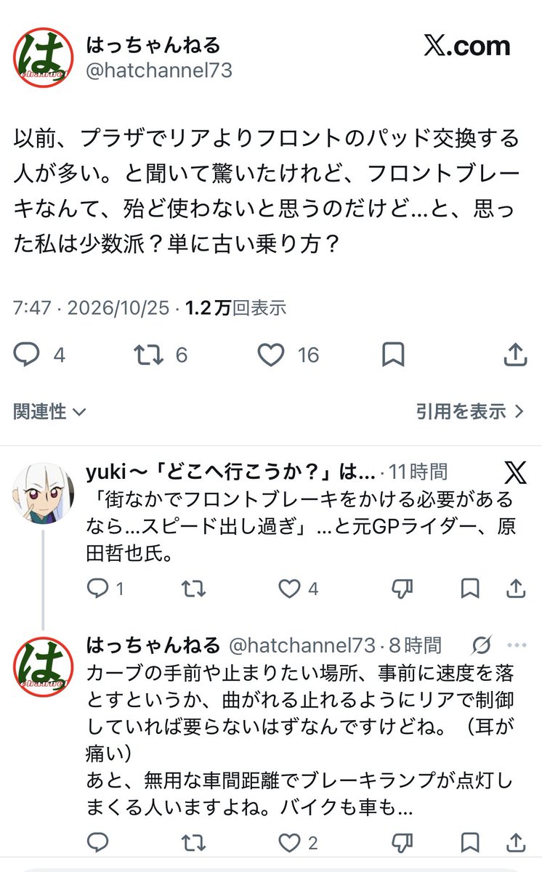Screen dimensions: 542x872
Task: Click the Grok icon on はっちゃんねる's reply
Action: click(x=481, y=645)
